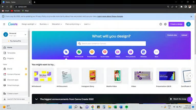Click the Custom size button

(172, 35)
